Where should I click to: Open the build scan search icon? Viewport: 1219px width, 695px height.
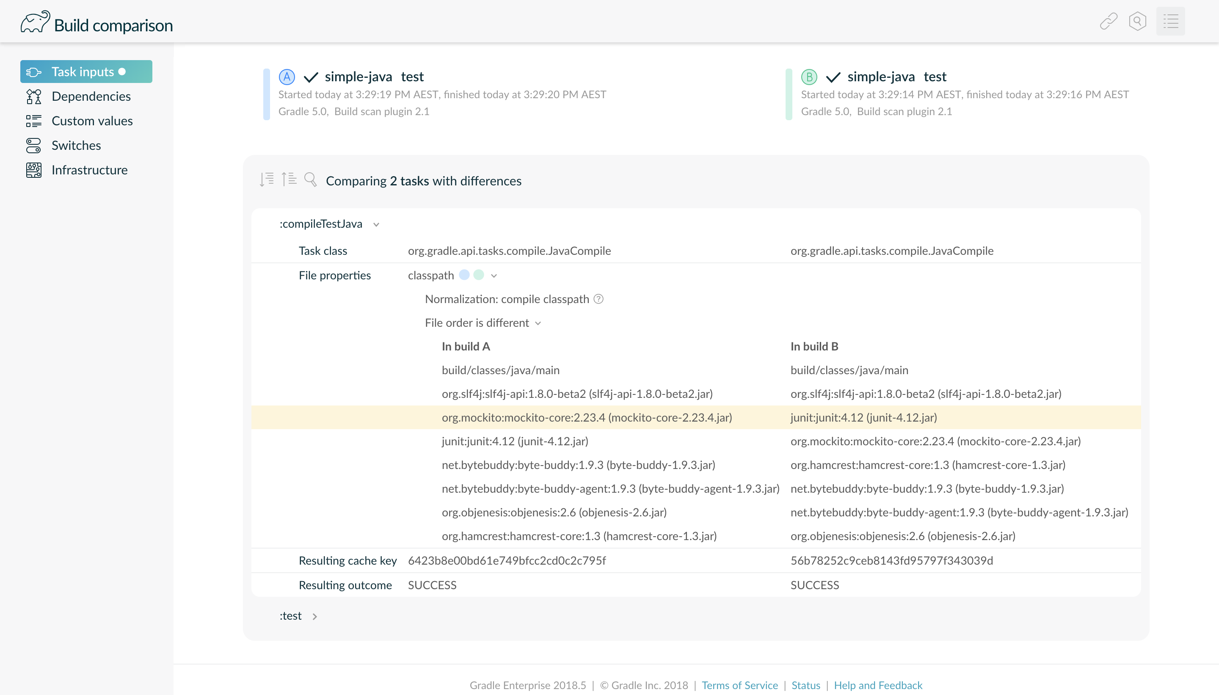pos(1138,21)
